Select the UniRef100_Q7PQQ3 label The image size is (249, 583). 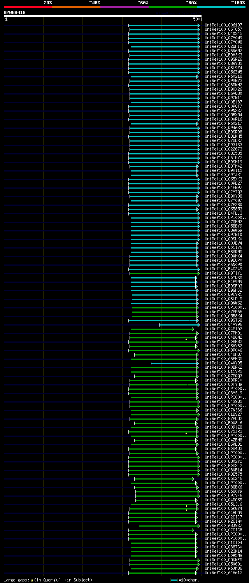(x=223, y=376)
